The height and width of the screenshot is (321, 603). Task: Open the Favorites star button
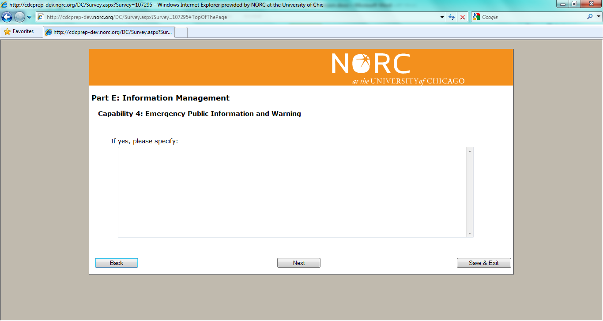[19, 32]
